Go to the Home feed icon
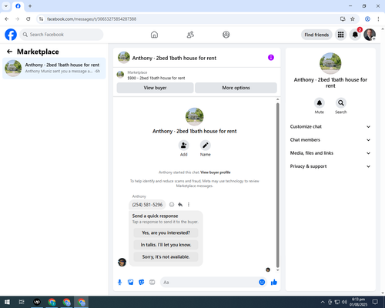This screenshot has height=308, width=385. (x=154, y=35)
